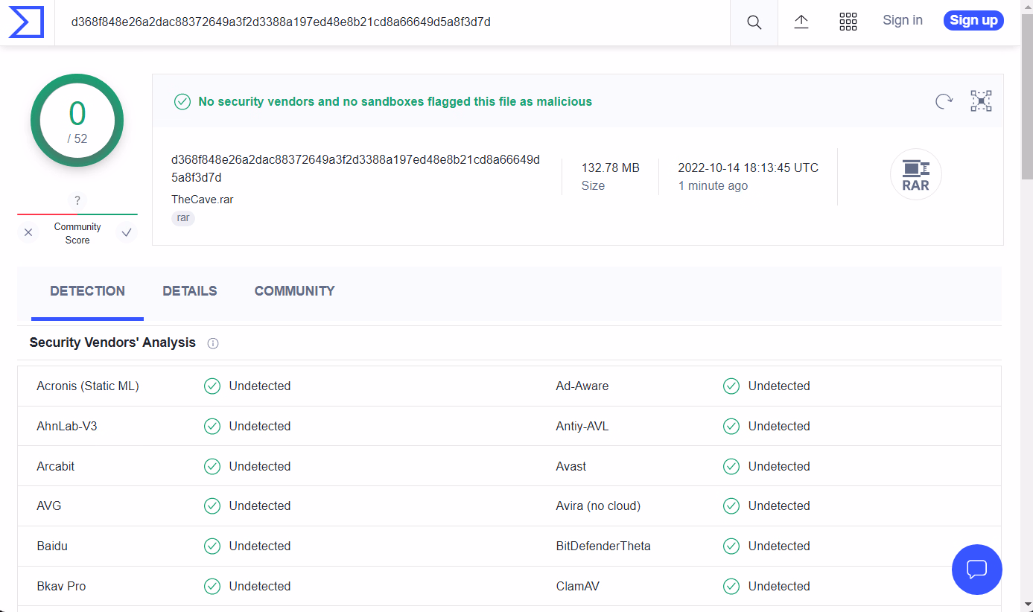Click Bkav Pro undetected check icon
The width and height of the screenshot is (1033, 612).
click(212, 586)
